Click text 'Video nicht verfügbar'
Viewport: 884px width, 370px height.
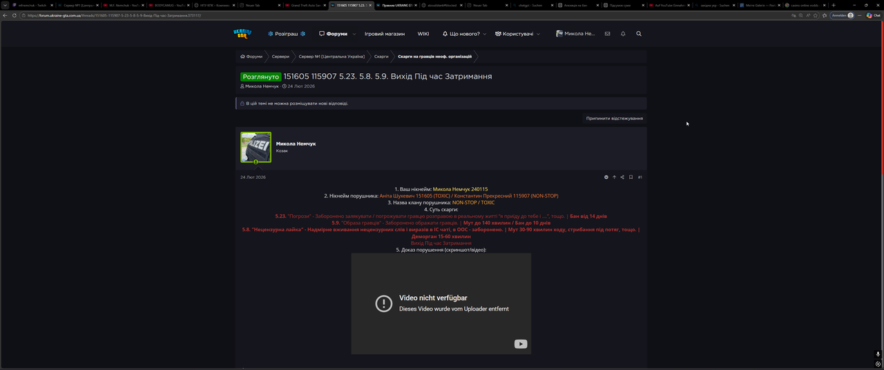tap(433, 298)
